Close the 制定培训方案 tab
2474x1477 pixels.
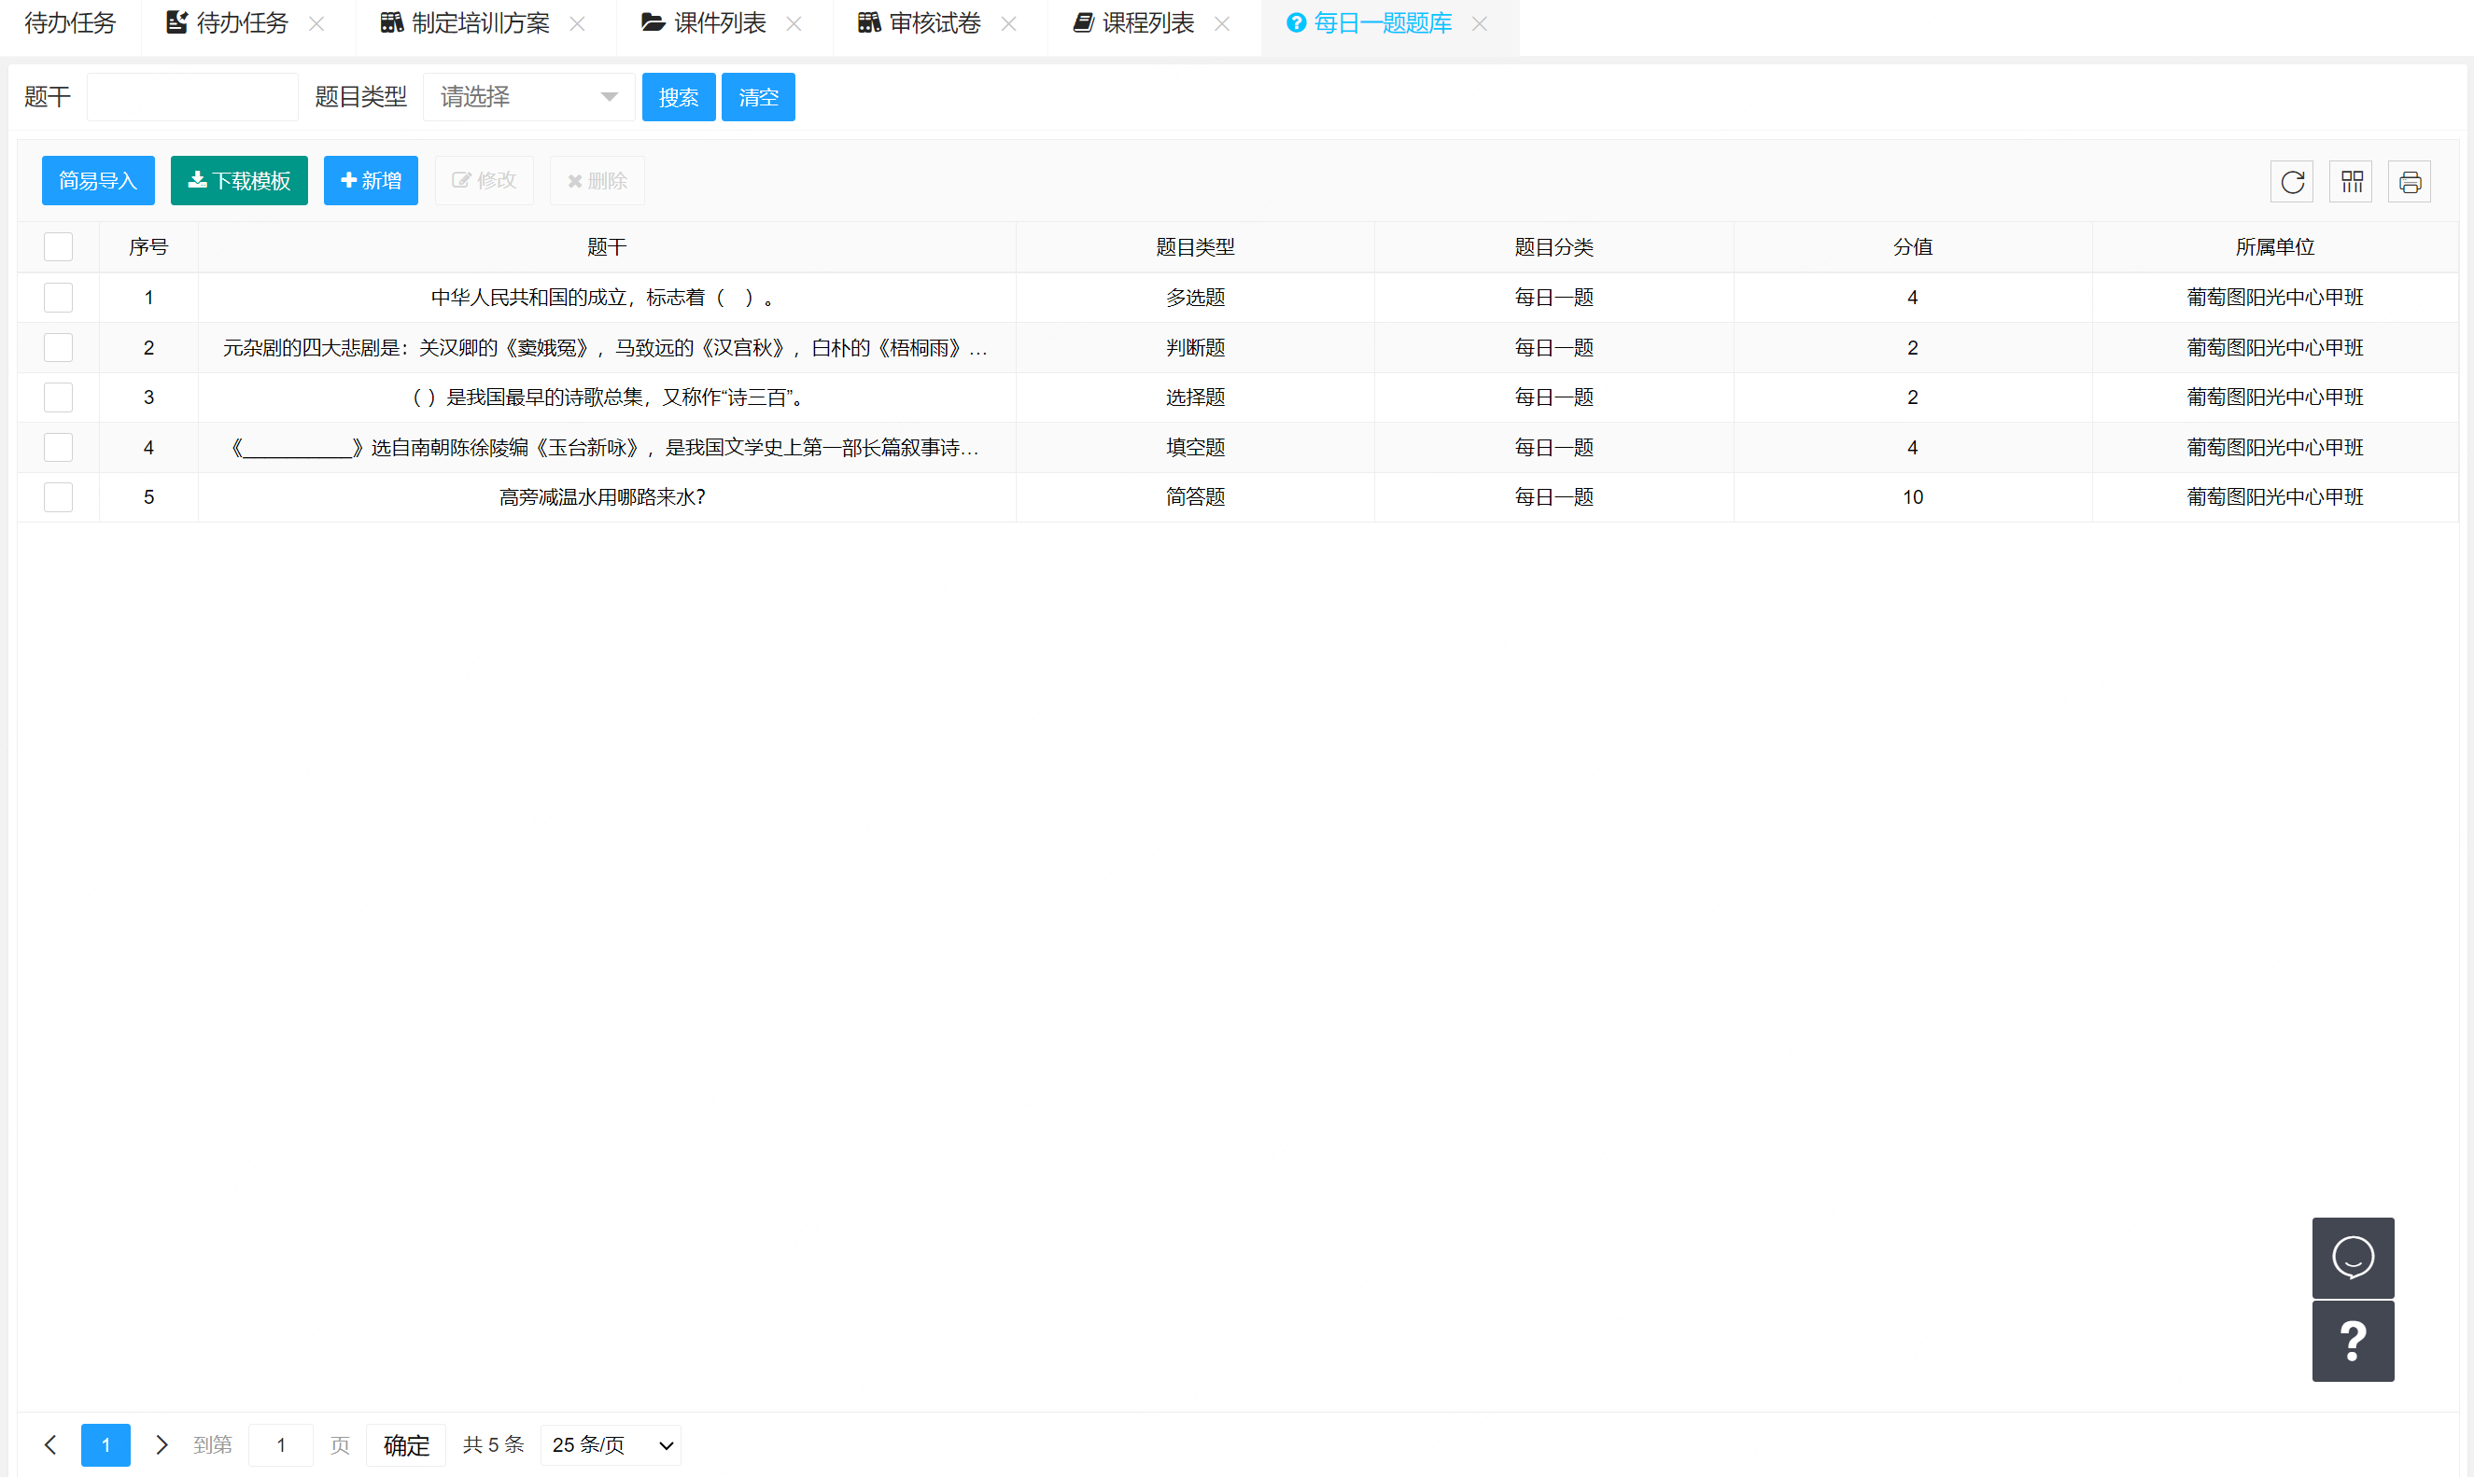tap(578, 23)
